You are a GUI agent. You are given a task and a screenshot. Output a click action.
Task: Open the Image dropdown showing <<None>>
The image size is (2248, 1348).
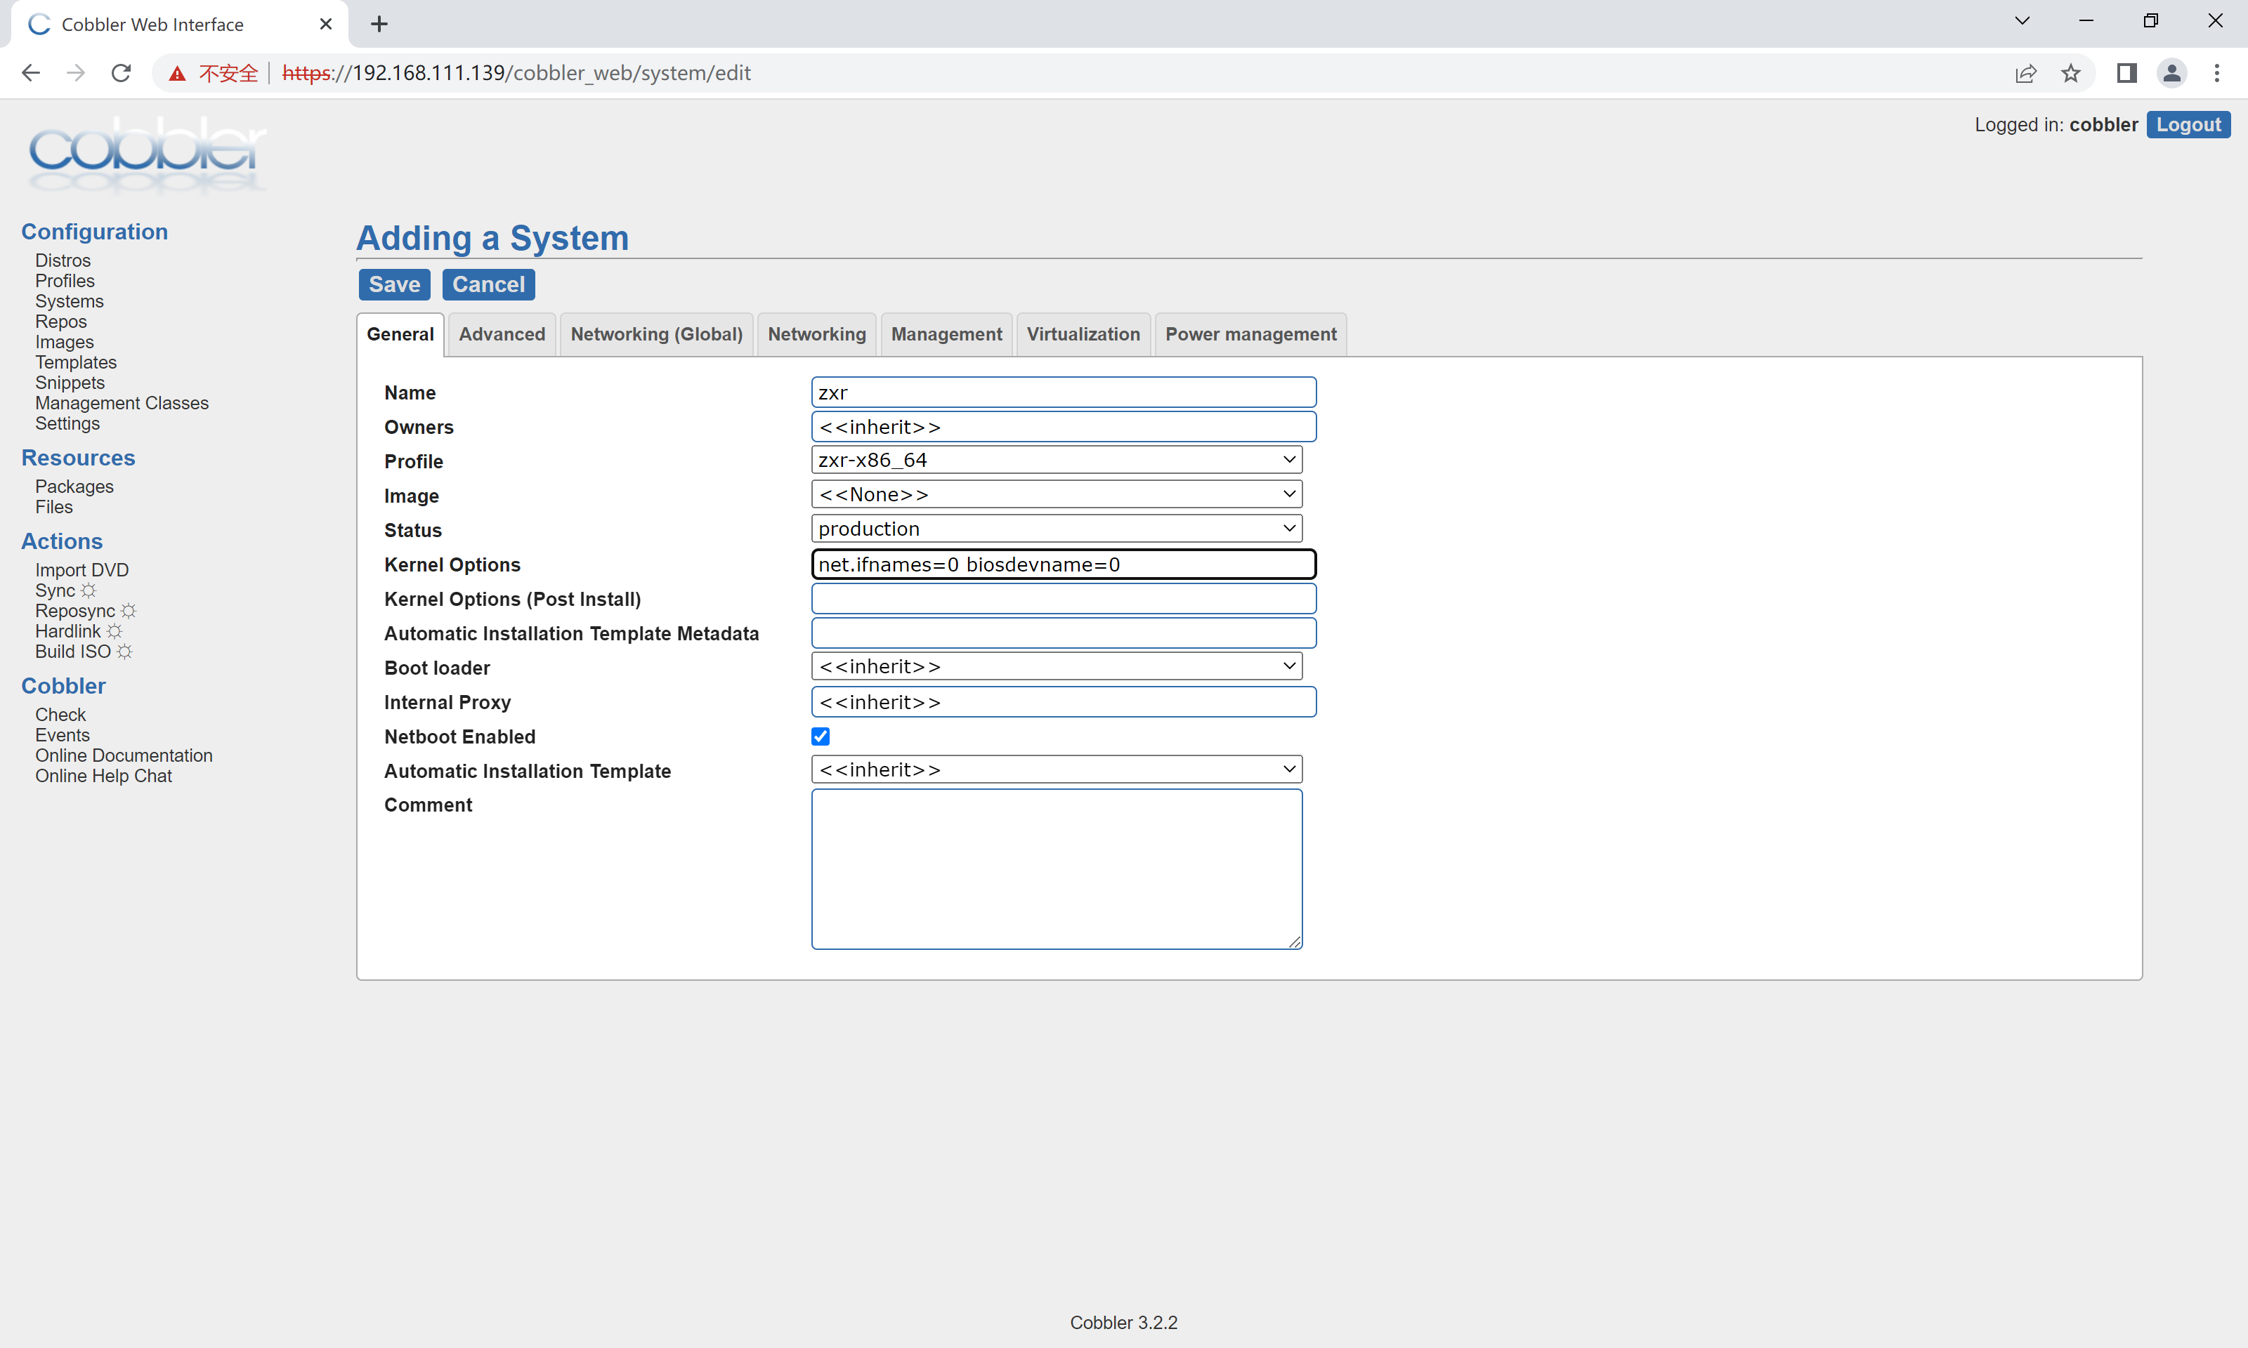pyautogui.click(x=1057, y=494)
